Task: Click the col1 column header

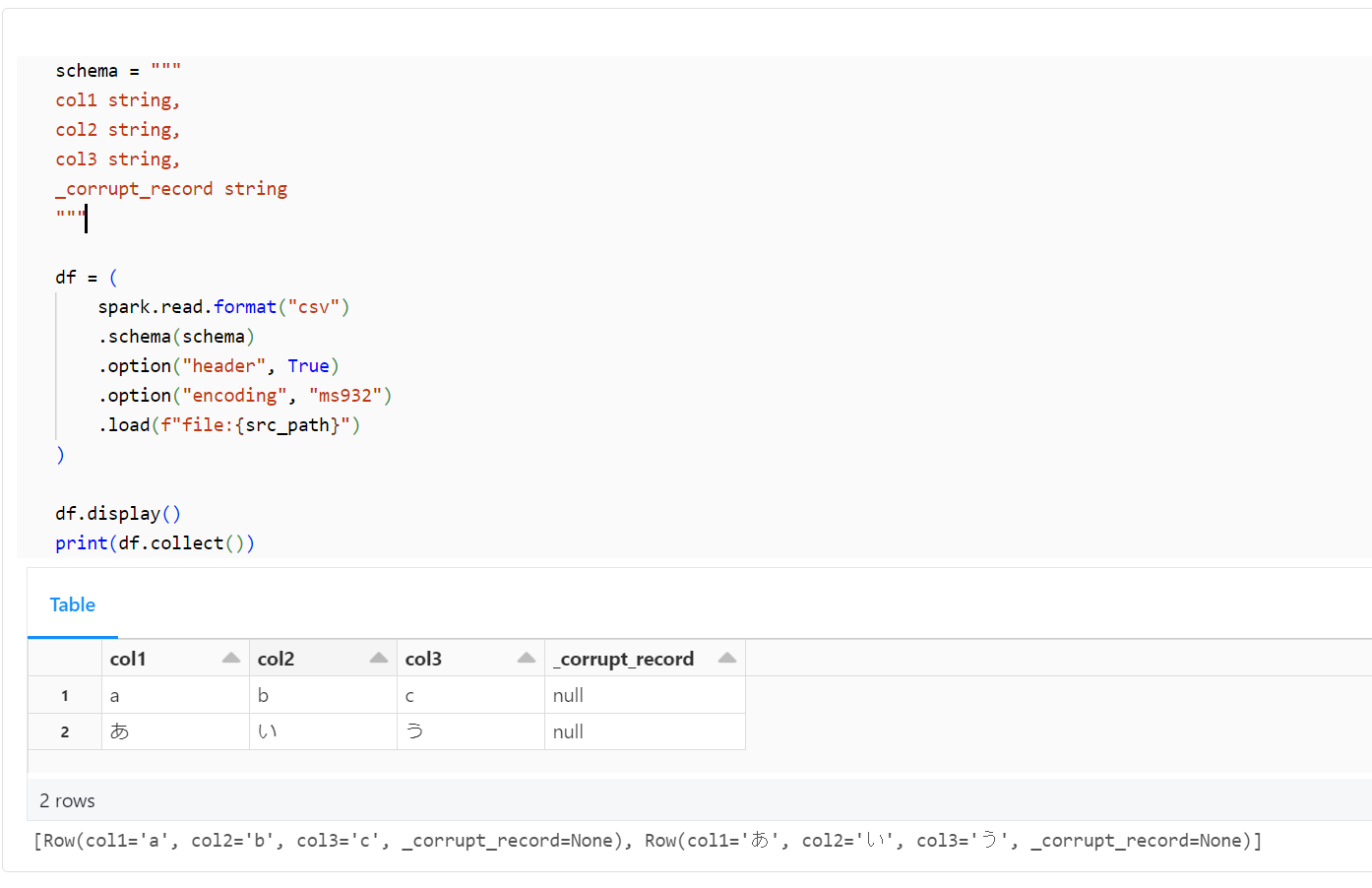Action: click(175, 658)
